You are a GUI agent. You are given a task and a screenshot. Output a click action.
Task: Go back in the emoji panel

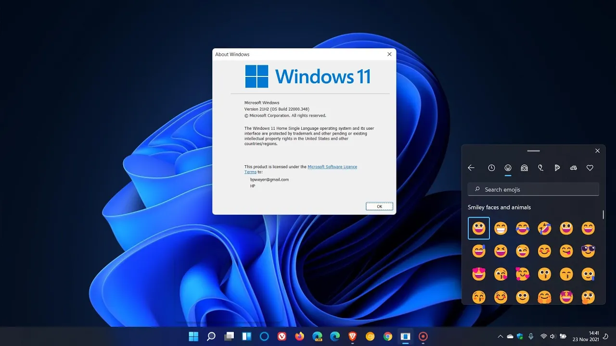[471, 168]
